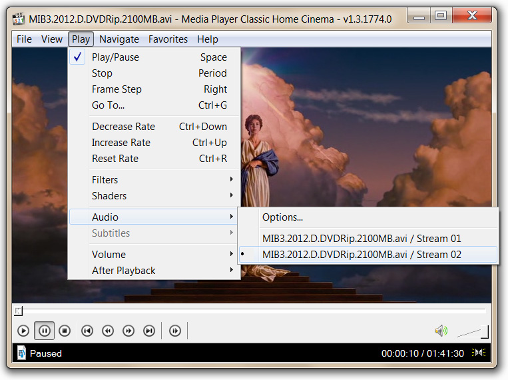Choose Frame Step menu entry
The image size is (508, 380).
tap(154, 89)
